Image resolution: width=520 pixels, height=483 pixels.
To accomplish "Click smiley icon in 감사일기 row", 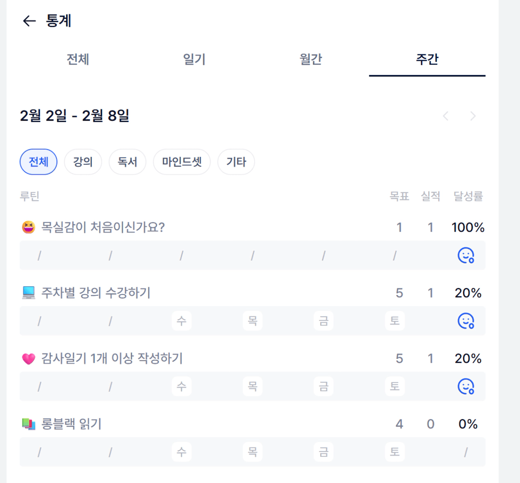I will click(x=466, y=386).
